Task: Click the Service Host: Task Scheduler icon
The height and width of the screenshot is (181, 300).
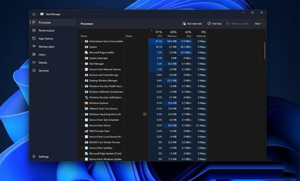Action: tap(86, 120)
